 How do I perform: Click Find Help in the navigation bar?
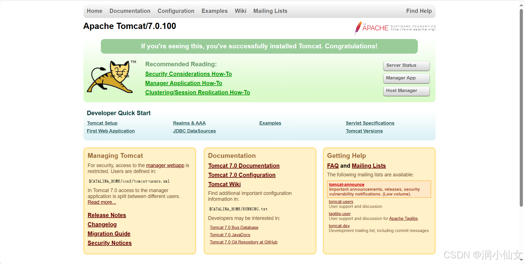(419, 11)
